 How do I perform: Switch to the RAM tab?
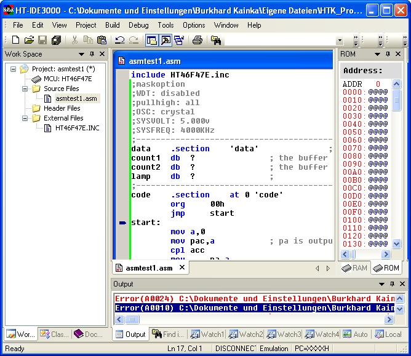coord(355,268)
